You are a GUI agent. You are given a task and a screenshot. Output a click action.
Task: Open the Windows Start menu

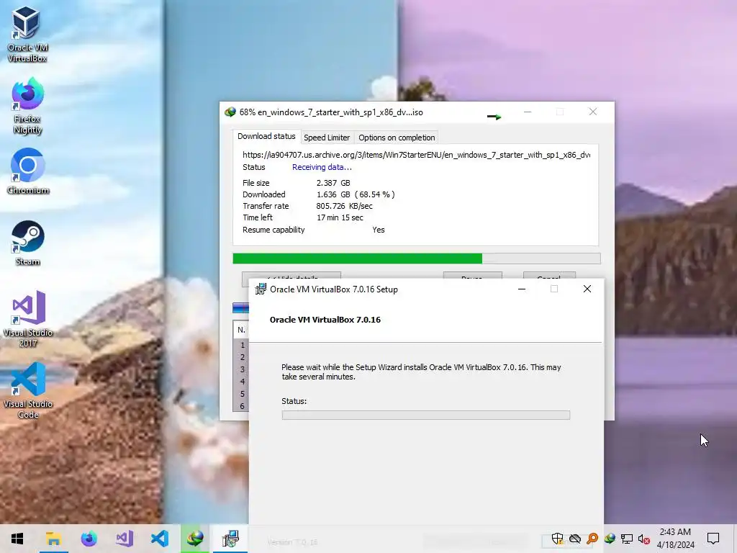(17, 539)
